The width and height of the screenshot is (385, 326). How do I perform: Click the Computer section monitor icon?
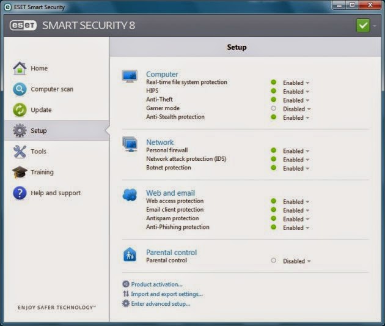point(130,76)
